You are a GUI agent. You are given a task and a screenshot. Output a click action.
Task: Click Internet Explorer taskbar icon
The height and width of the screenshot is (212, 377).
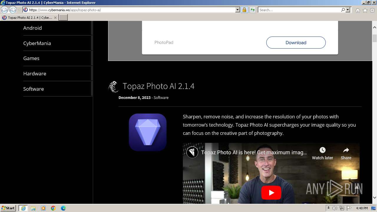click(x=23, y=208)
